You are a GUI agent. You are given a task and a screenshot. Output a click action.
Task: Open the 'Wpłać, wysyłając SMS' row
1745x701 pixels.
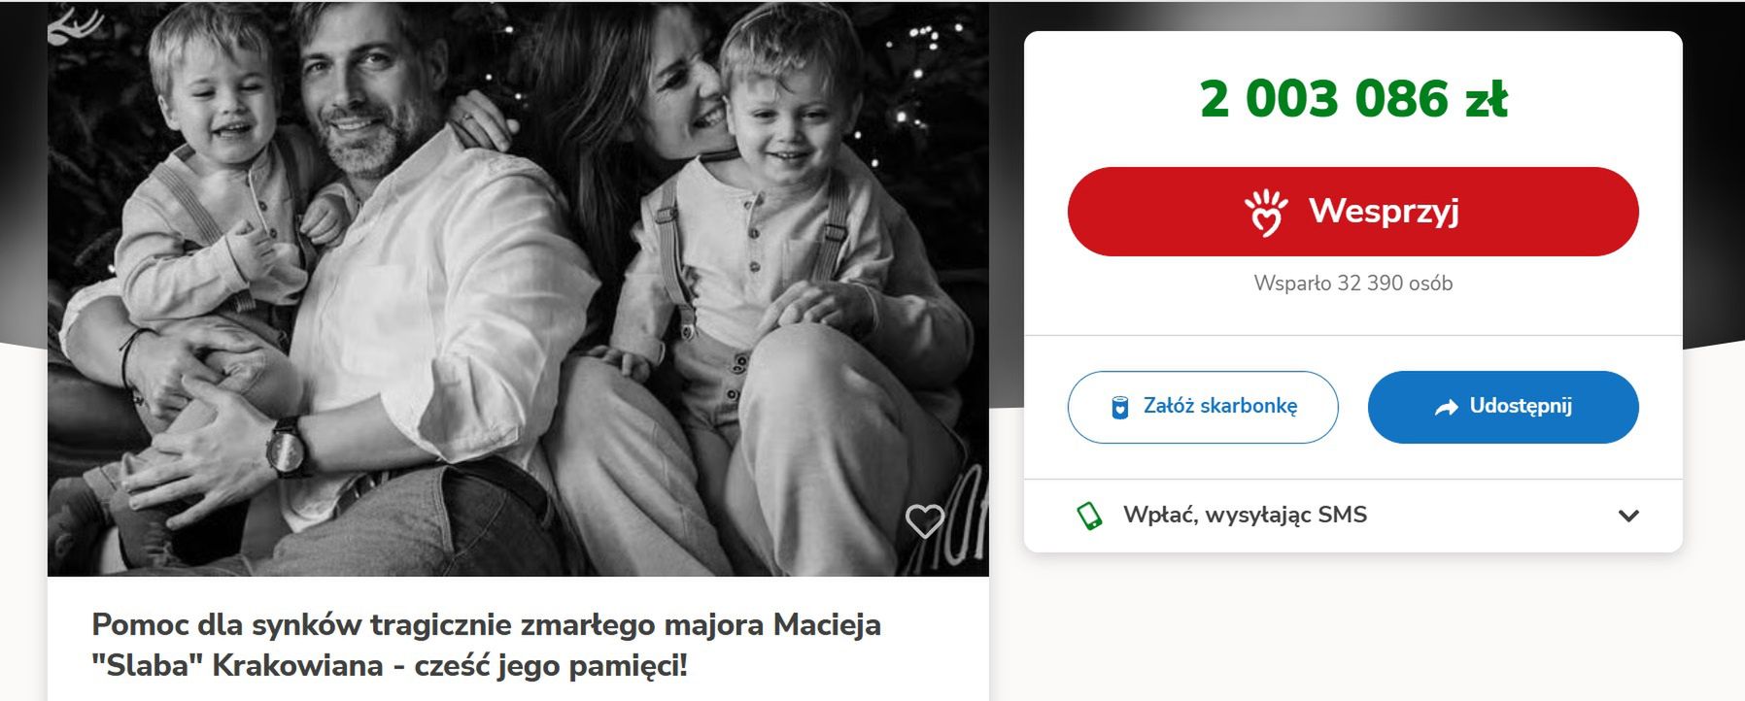1352,516
